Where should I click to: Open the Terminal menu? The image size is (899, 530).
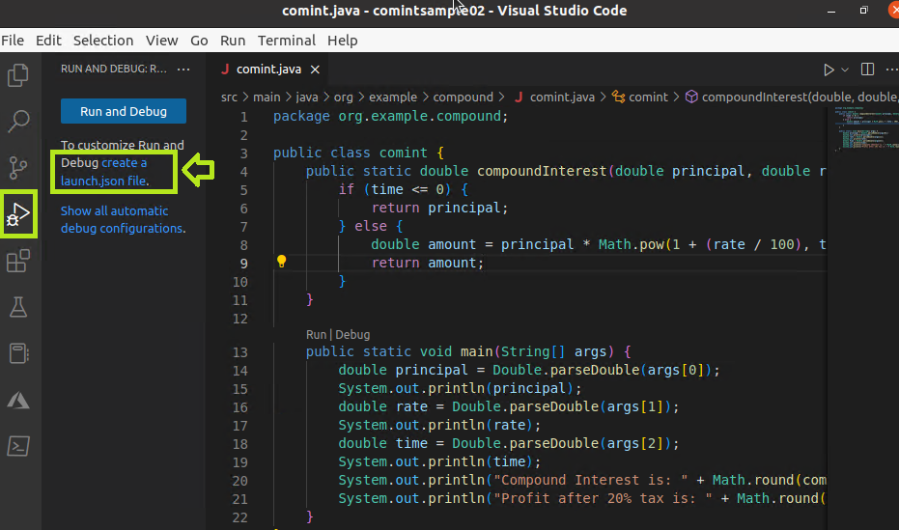click(287, 41)
